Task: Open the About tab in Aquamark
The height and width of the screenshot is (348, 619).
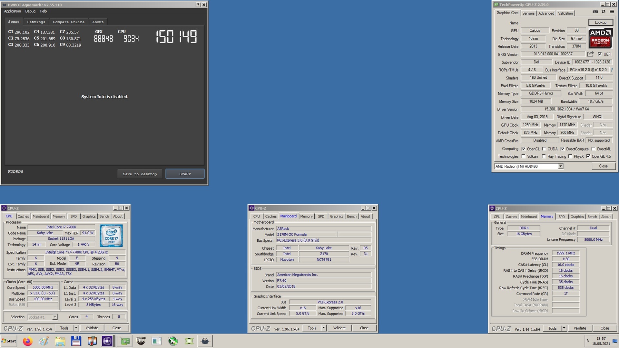Action: pyautogui.click(x=98, y=22)
